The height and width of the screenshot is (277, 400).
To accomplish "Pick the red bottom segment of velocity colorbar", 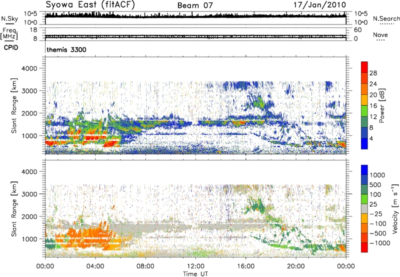I will click(x=364, y=247).
